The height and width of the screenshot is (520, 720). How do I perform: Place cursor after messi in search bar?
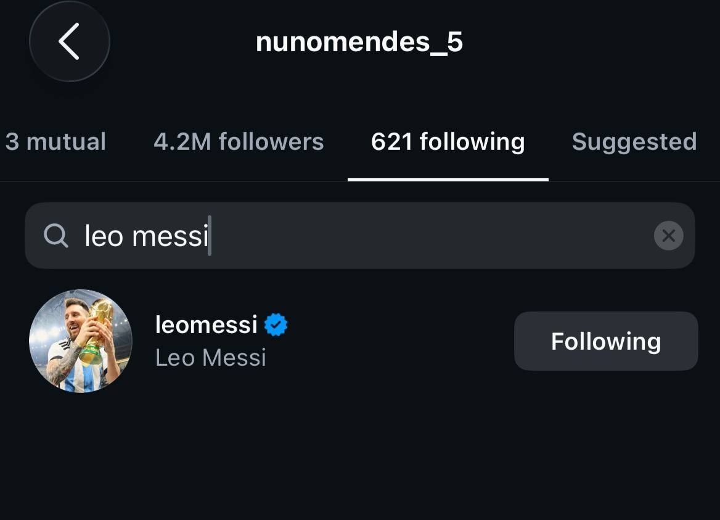coord(210,236)
